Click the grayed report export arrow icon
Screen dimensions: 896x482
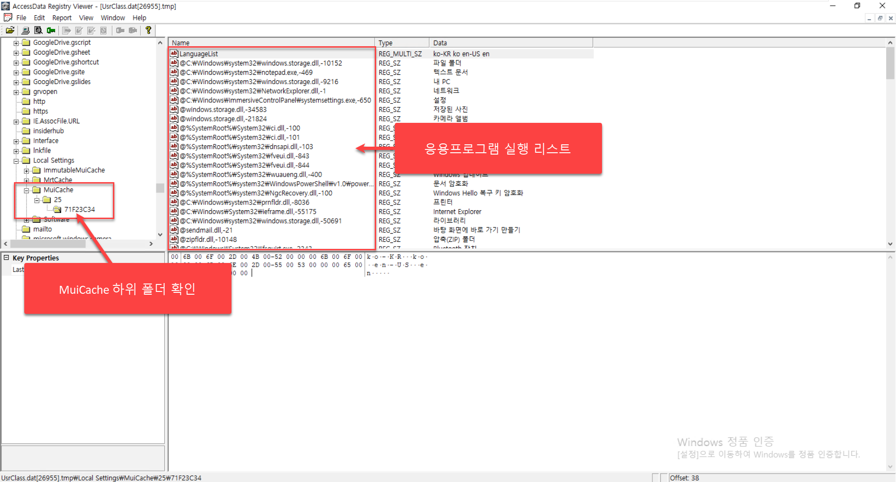[67, 30]
